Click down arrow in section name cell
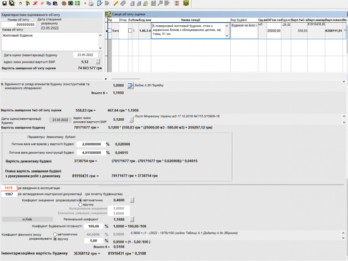Image resolution: width=348 pixels, height=261 pixels. point(227,36)
